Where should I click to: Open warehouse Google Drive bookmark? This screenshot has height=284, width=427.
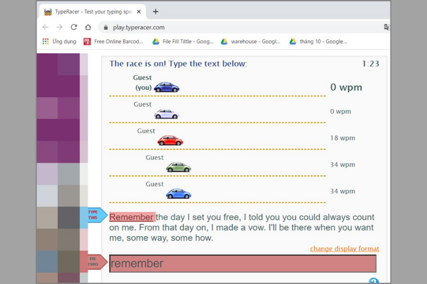point(251,41)
